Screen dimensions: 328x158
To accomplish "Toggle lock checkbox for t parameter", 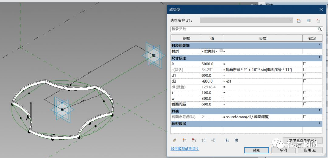I will coord(304,92).
